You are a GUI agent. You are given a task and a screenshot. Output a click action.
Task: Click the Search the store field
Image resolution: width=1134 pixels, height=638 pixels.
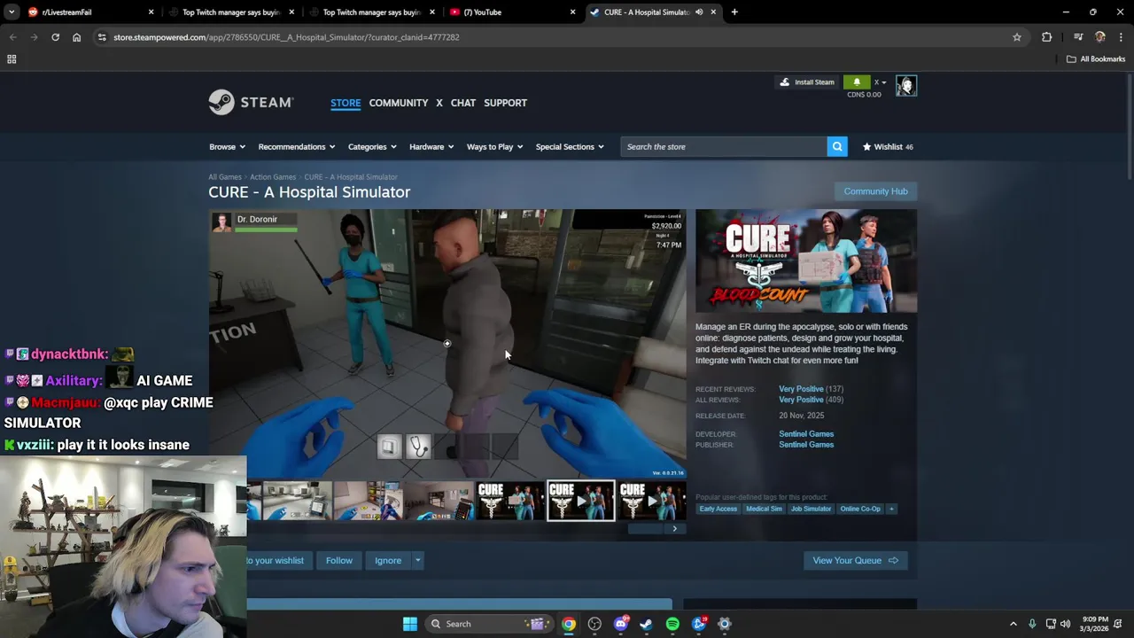click(x=723, y=147)
